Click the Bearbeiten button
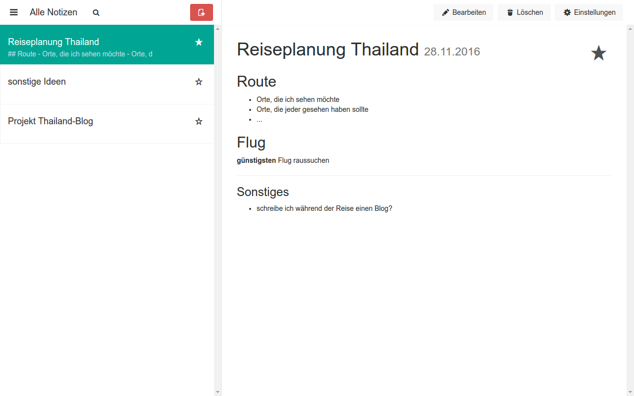The height and width of the screenshot is (396, 634). coord(464,12)
